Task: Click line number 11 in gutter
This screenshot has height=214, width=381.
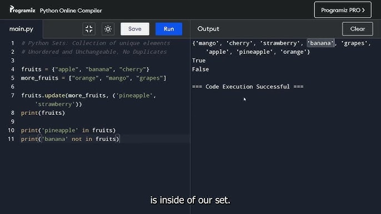Action: tap(11, 139)
